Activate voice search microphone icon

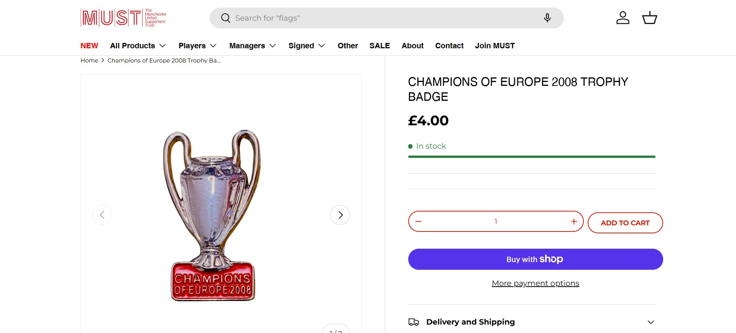[547, 18]
